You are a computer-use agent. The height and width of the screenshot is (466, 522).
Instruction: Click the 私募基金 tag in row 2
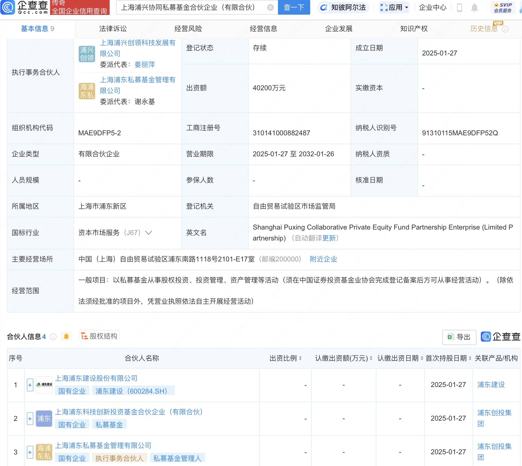pyautogui.click(x=109, y=425)
